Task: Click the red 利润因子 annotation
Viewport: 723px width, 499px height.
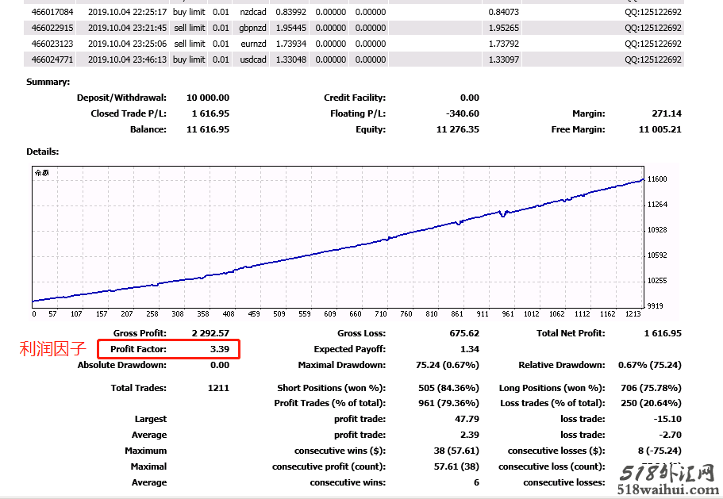Action: point(52,349)
